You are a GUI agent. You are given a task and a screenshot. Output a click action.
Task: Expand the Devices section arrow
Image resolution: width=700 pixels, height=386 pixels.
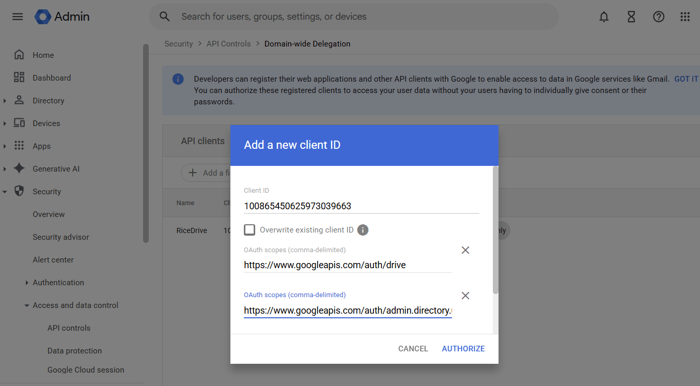(x=5, y=123)
